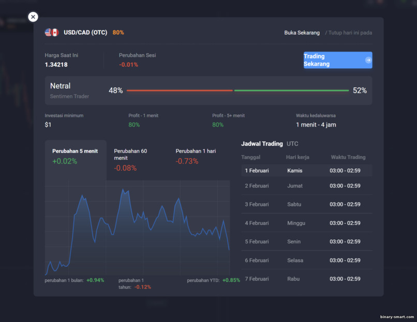
Task: Click the Sabtu weekday cell
Action: click(x=294, y=204)
